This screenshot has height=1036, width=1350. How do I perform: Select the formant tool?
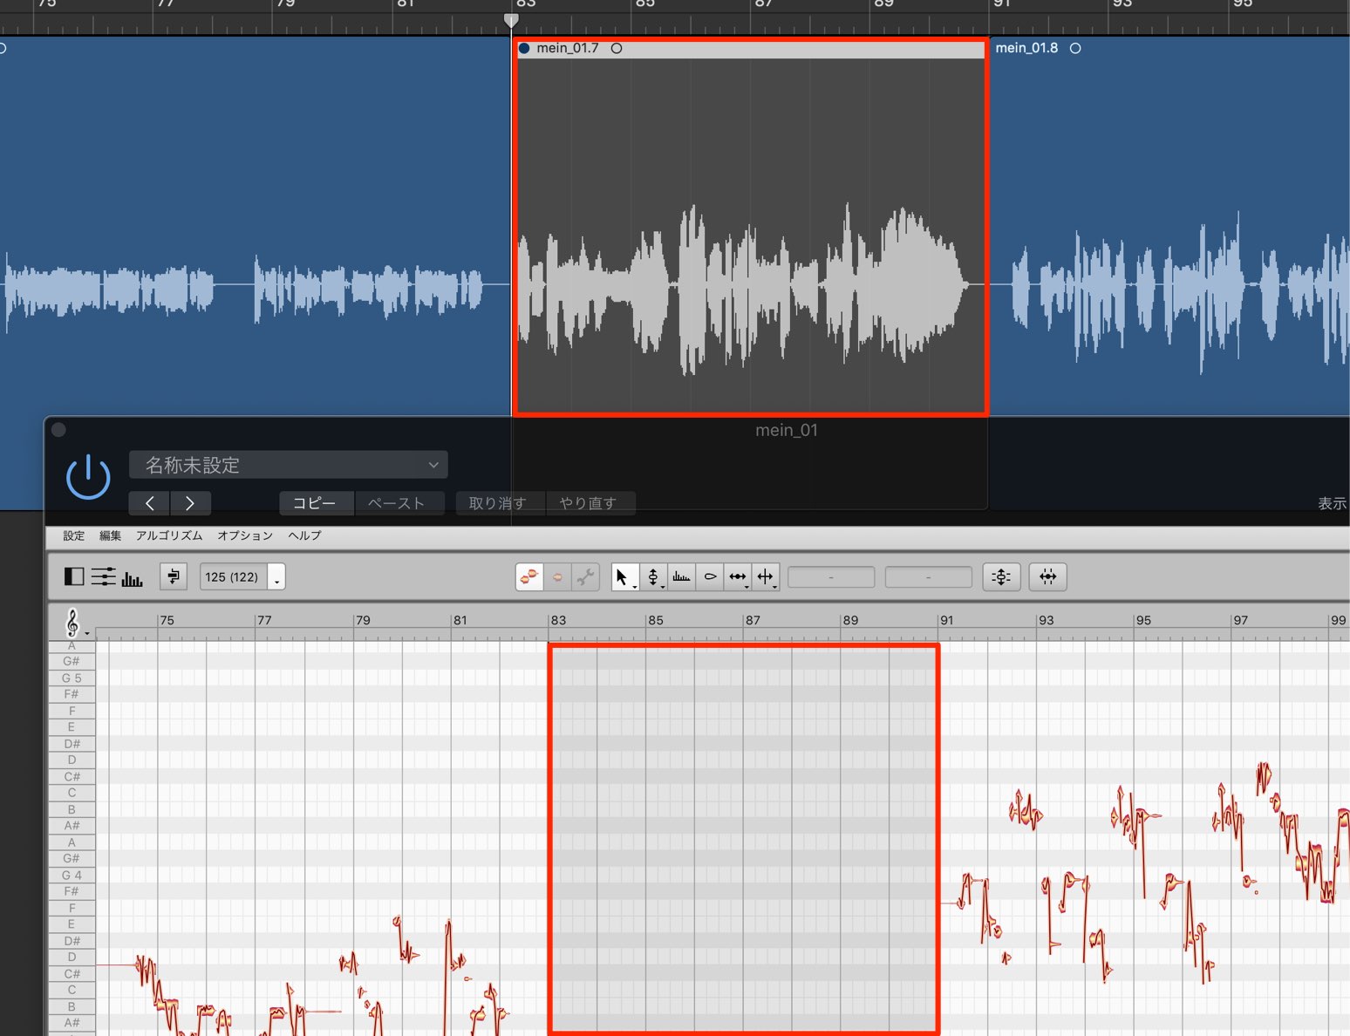(681, 576)
